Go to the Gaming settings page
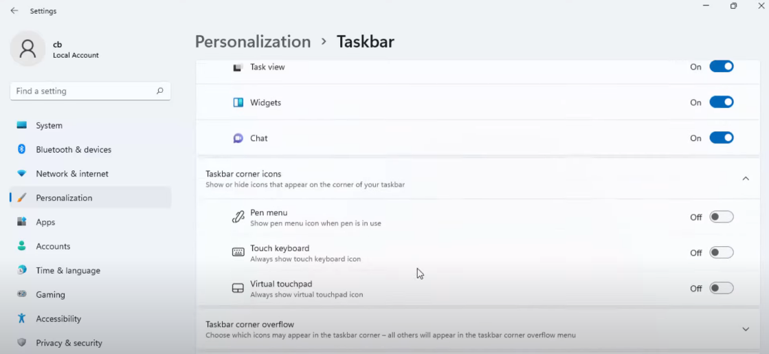Viewport: 769px width, 354px height. click(50, 294)
